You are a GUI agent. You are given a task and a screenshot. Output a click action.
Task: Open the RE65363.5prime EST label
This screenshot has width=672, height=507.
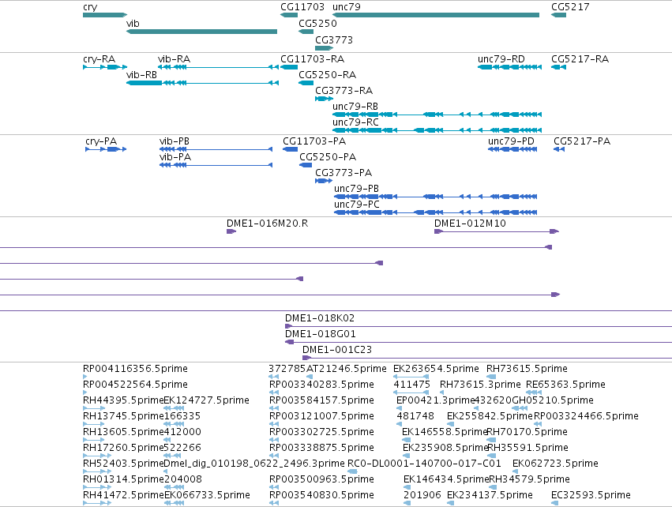565,385
